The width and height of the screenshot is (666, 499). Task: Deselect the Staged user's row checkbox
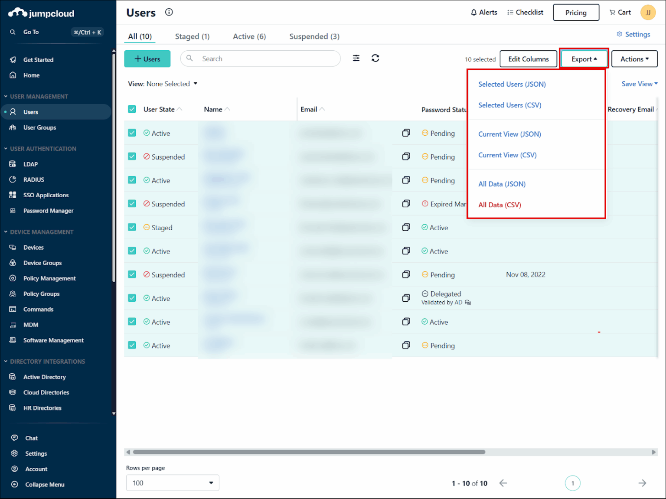pyautogui.click(x=132, y=227)
